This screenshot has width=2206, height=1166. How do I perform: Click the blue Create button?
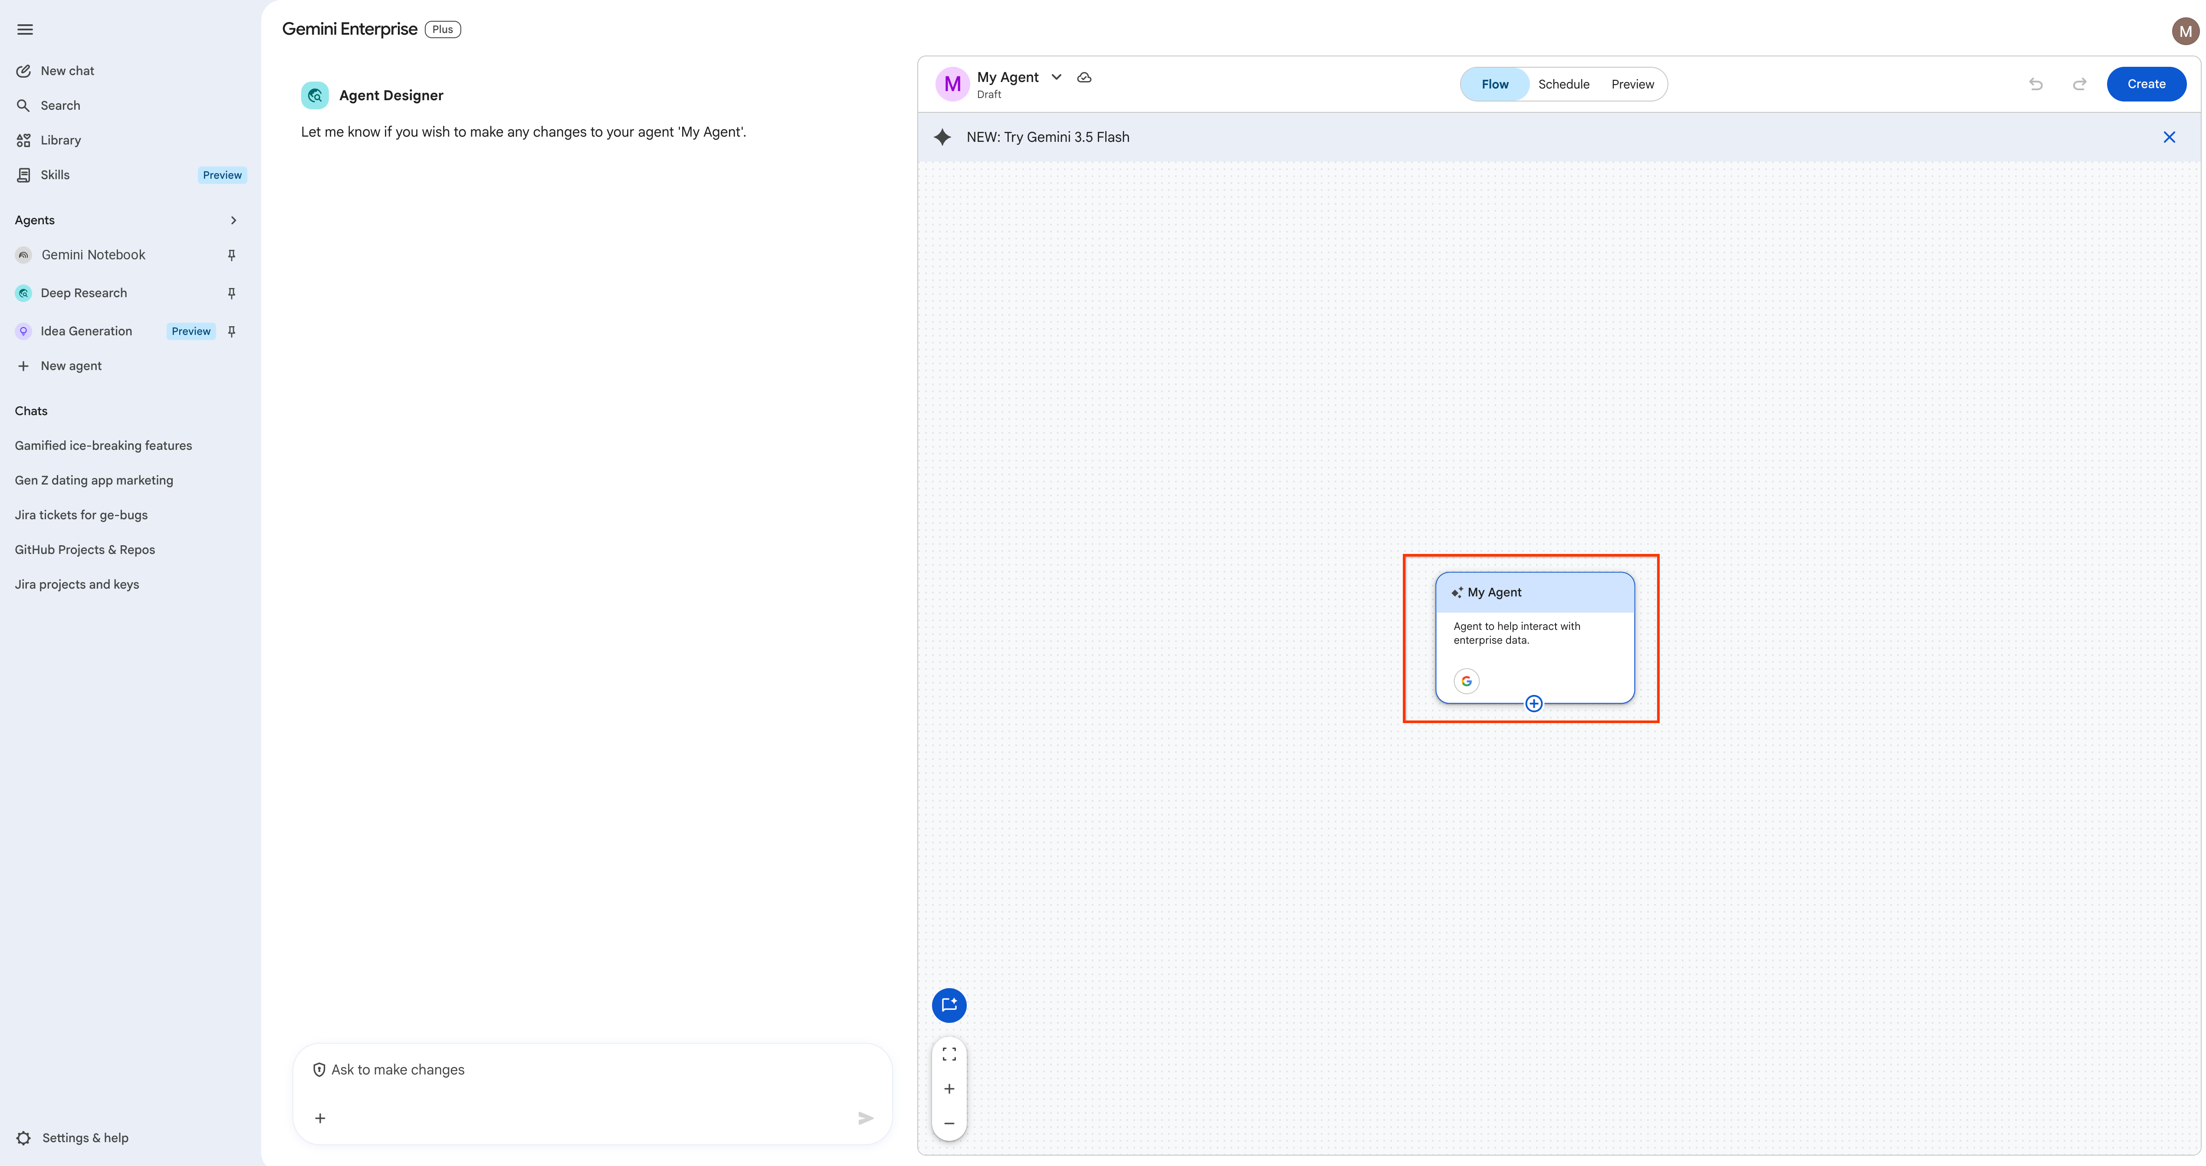point(2146,84)
